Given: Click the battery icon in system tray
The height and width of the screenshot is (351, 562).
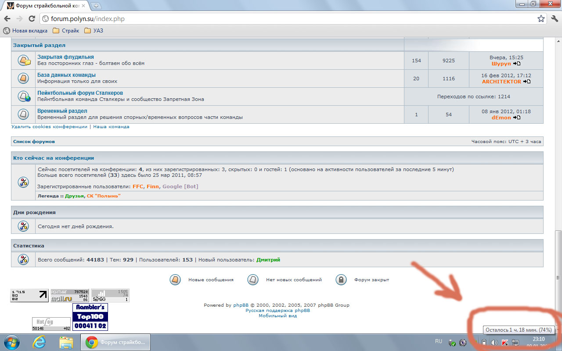Looking at the screenshot, I should tap(484, 343).
